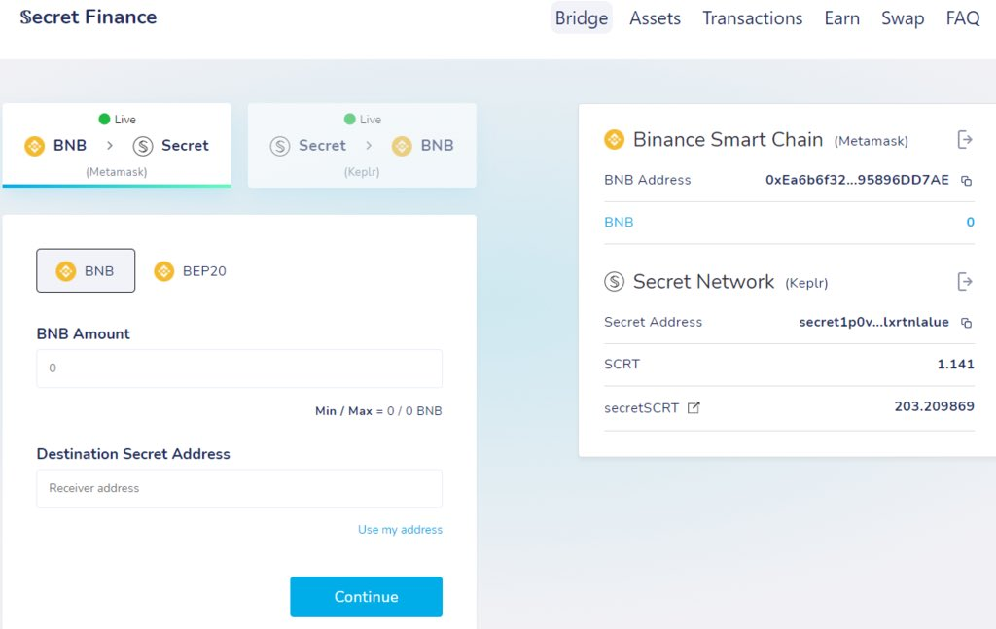996x629 pixels.
Task: Click the BNB balance value 0
Action: tap(970, 223)
